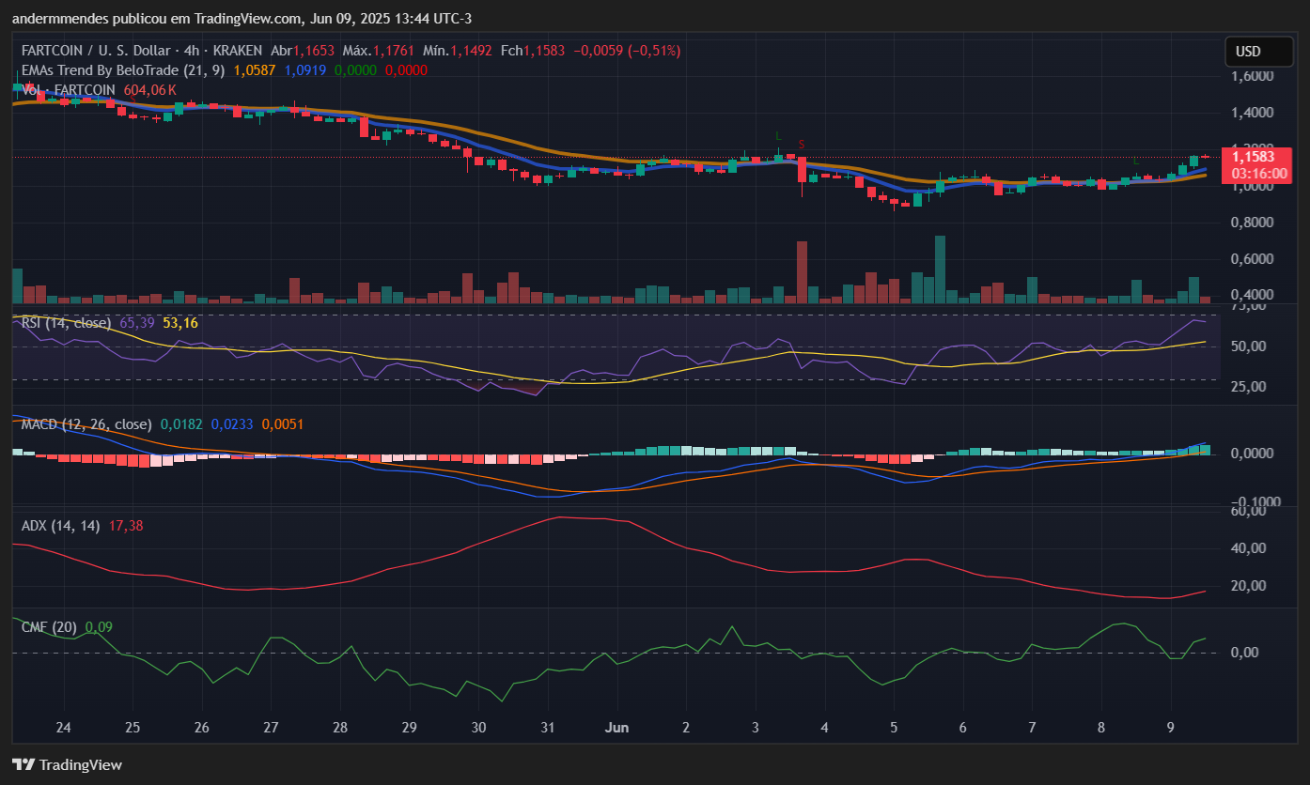Click the ADX value 17,38
The image size is (1310, 785).
tap(127, 526)
